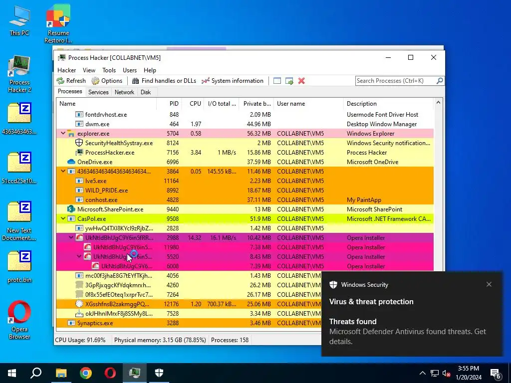The height and width of the screenshot is (383, 511).
Task: Select the conhost.exe process row
Action: (245, 199)
